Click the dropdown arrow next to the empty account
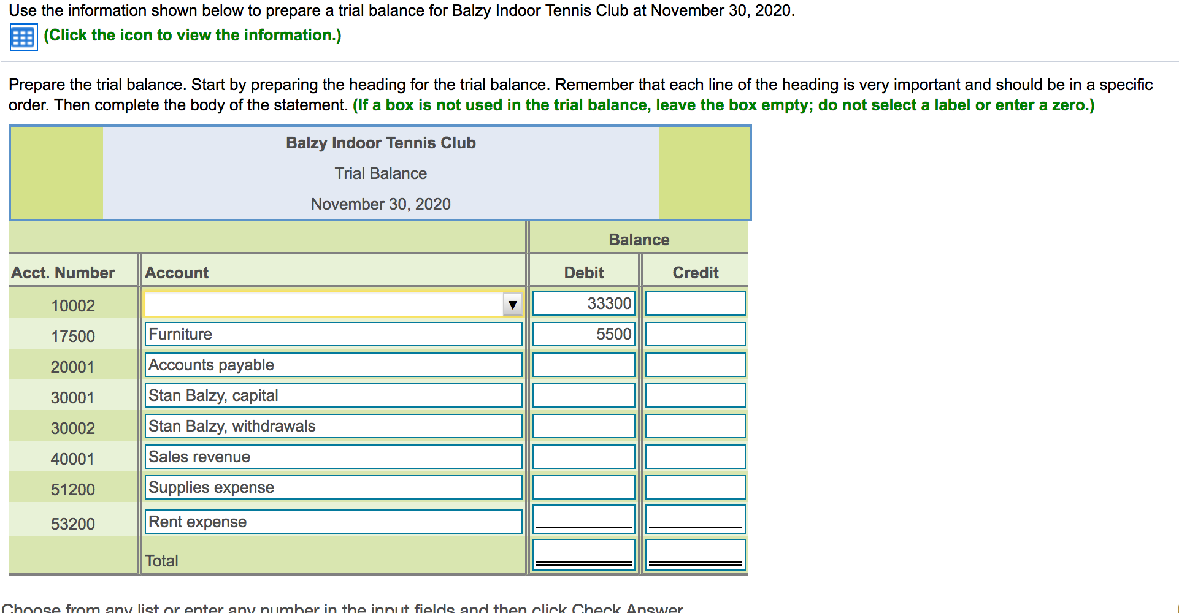 pyautogui.click(x=513, y=303)
